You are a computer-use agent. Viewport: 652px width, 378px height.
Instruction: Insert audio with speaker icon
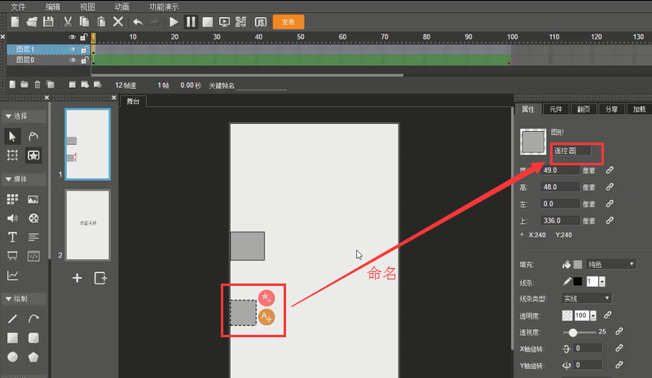[12, 218]
